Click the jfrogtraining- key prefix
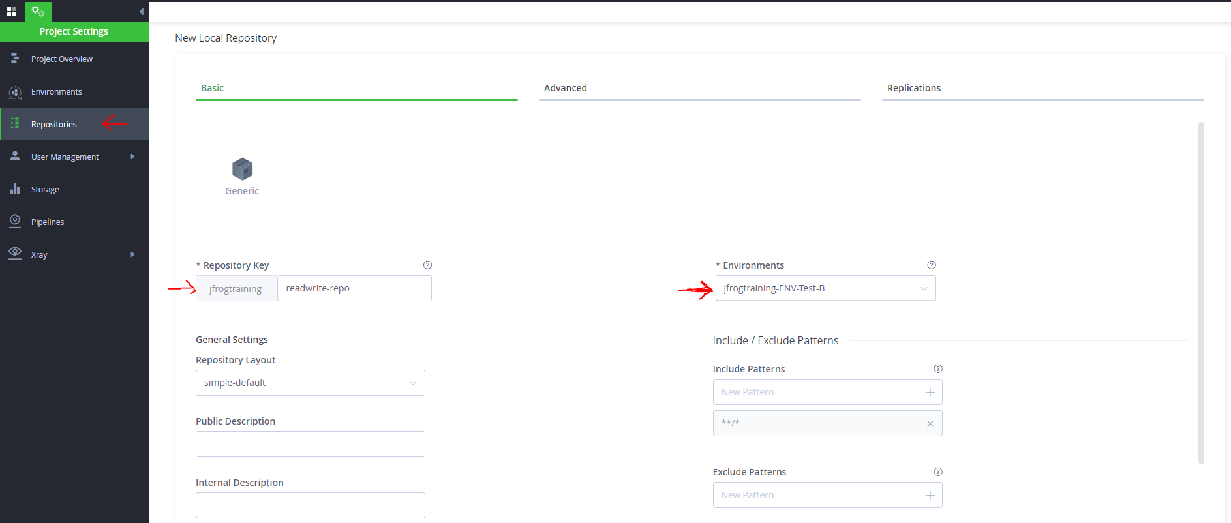This screenshot has width=1231, height=523. pos(236,288)
